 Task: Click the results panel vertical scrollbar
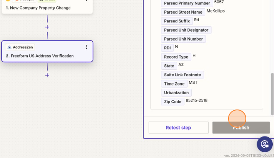pyautogui.click(x=272, y=94)
